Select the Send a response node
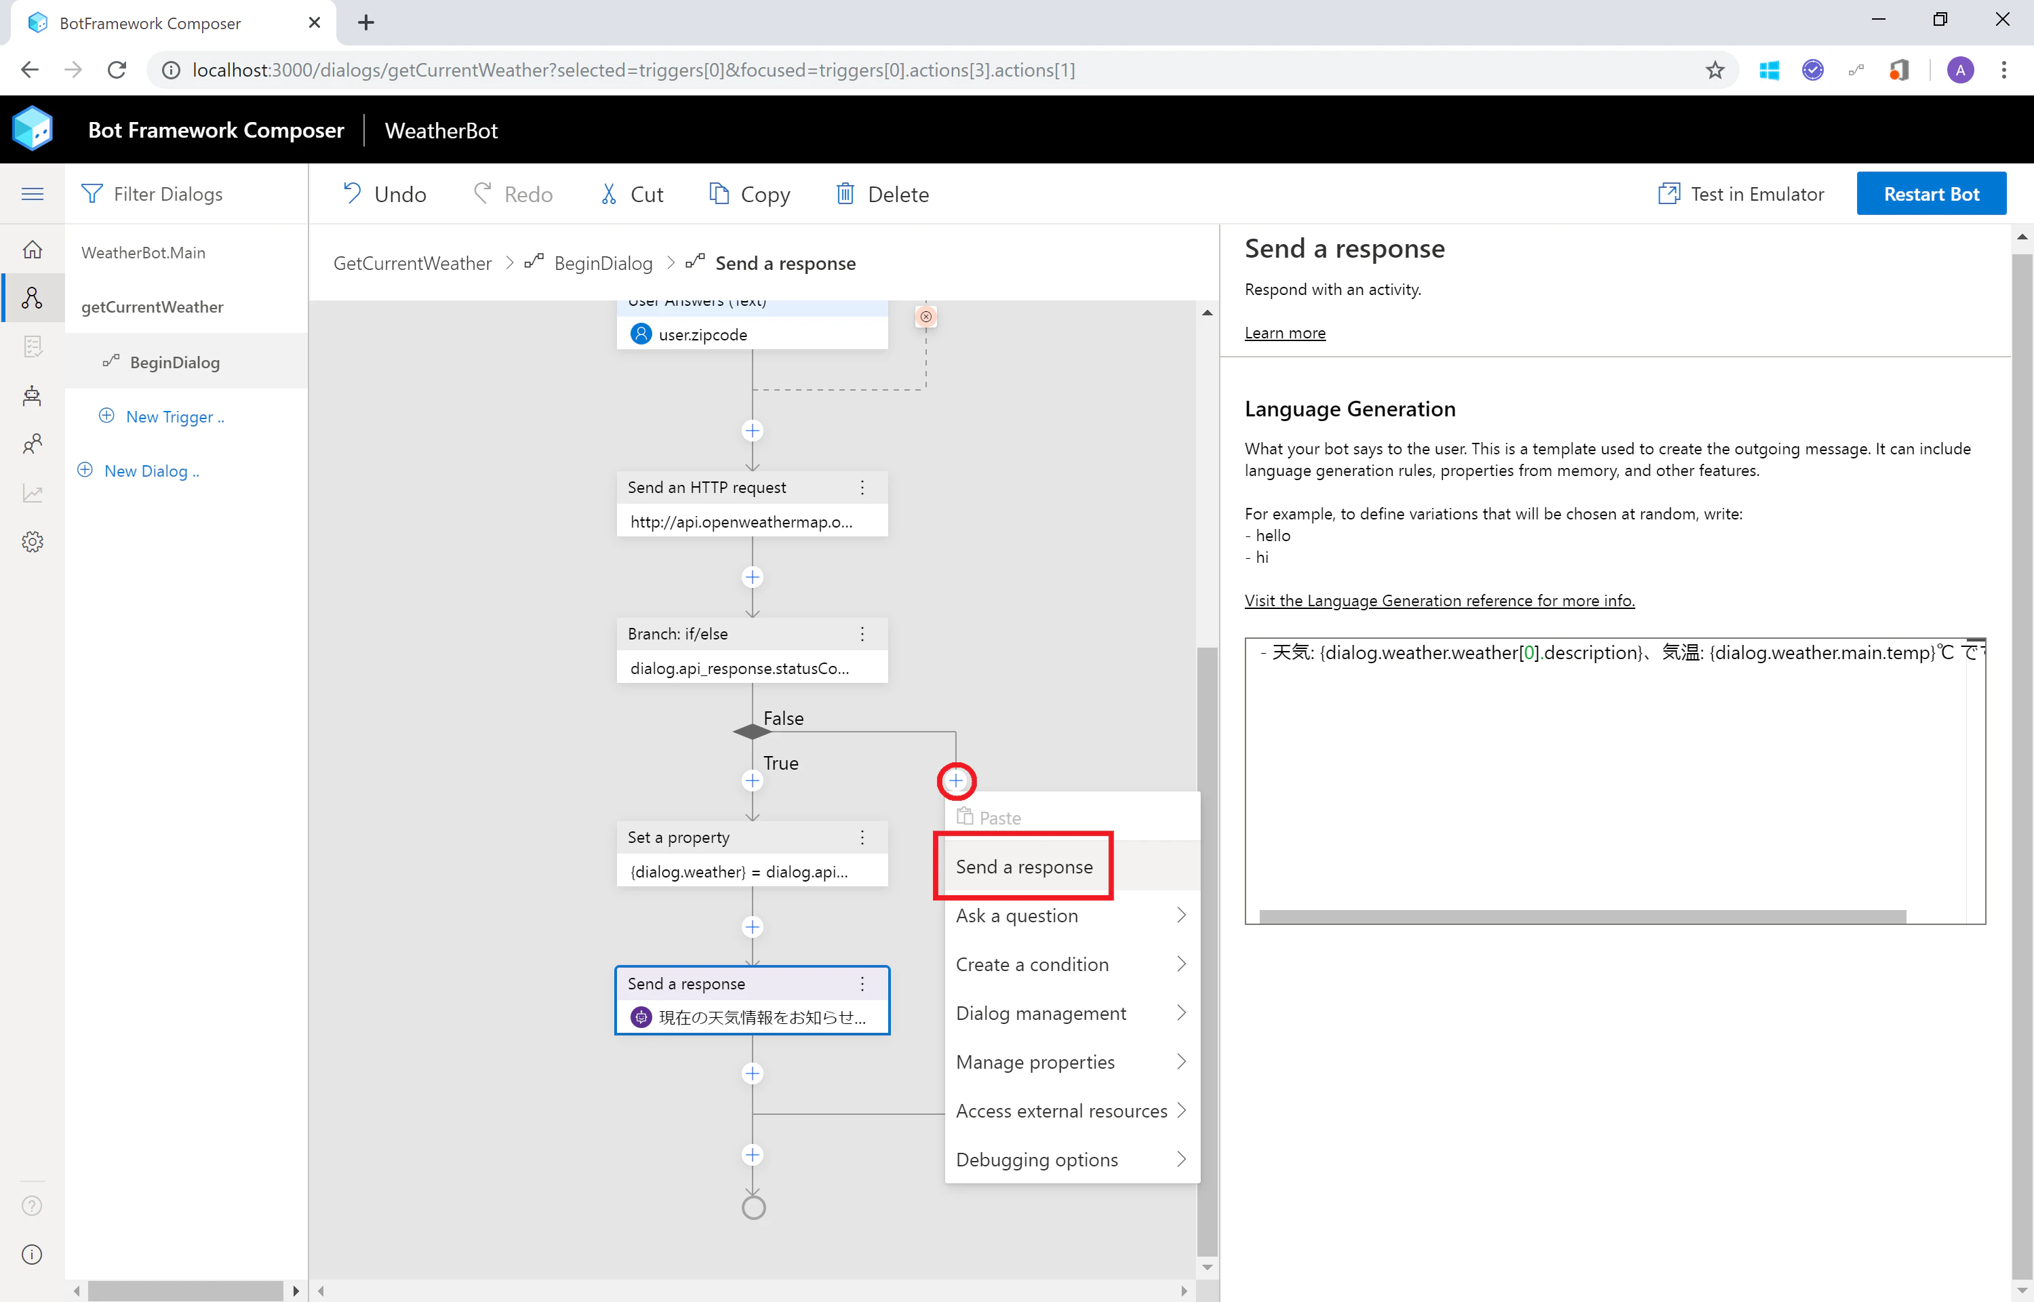 pos(752,1000)
